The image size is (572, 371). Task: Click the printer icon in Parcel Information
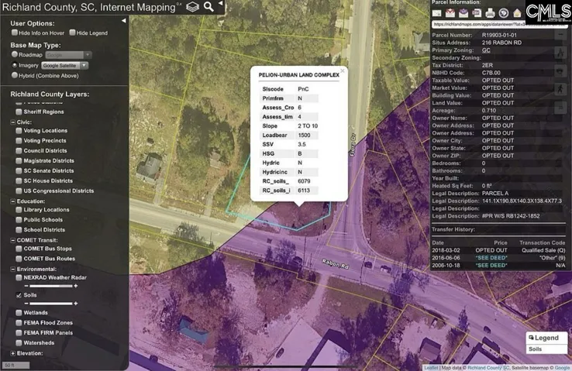tap(490, 13)
